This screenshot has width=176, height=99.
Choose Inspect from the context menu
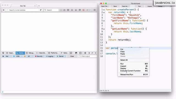coord(133,66)
